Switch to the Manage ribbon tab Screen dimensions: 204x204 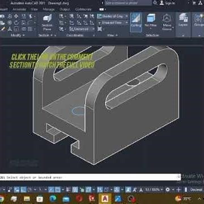[49, 9]
